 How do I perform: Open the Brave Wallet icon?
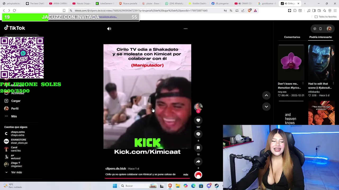pos(319,11)
